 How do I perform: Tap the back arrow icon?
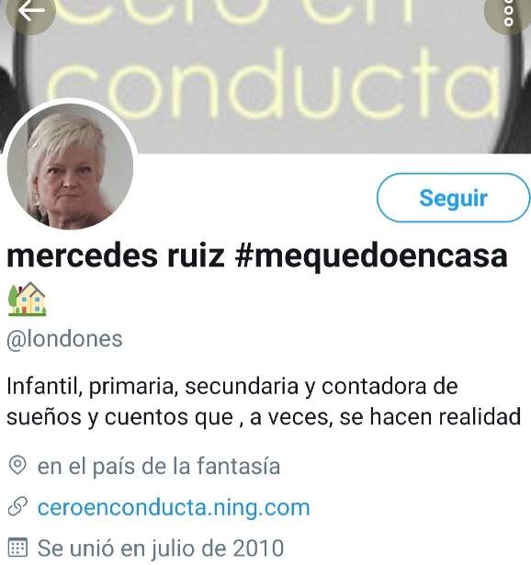[30, 11]
